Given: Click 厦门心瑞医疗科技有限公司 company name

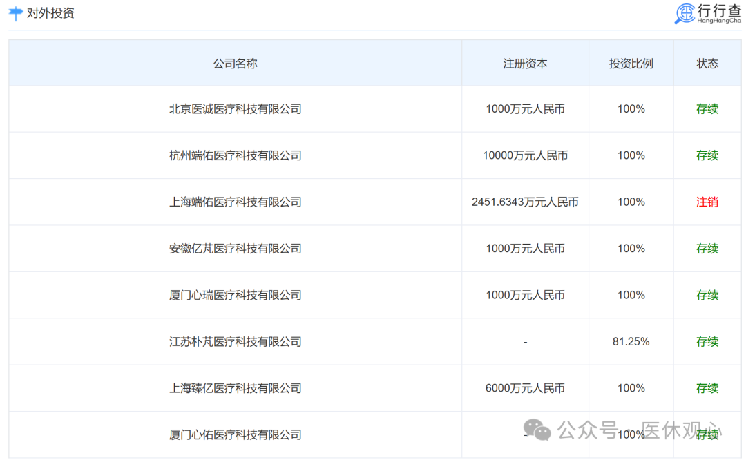Looking at the screenshot, I should [235, 295].
